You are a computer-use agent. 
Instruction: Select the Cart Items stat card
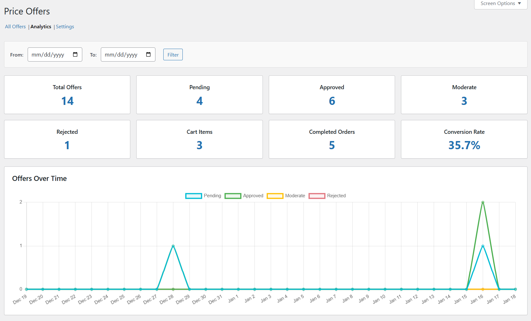pyautogui.click(x=199, y=139)
